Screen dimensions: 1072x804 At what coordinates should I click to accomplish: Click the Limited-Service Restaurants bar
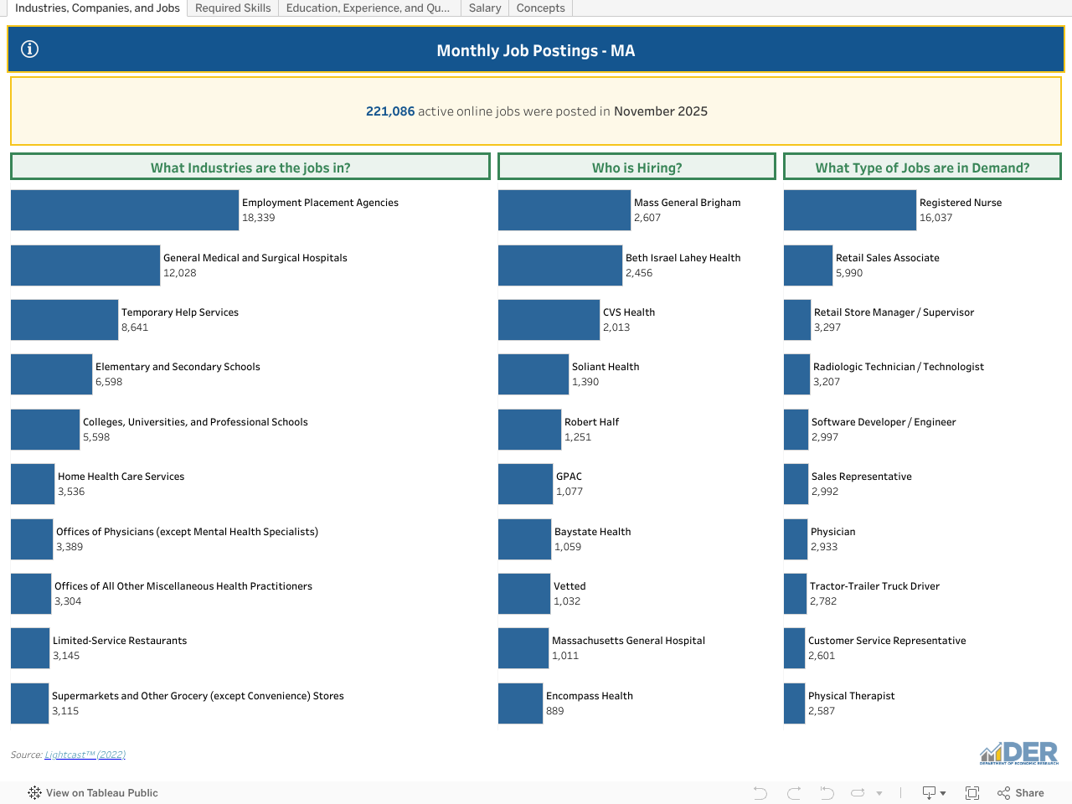tap(30, 648)
